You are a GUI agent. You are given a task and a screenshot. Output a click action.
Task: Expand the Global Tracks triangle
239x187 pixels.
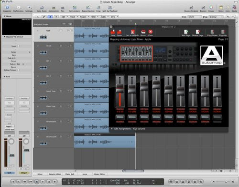[35, 24]
